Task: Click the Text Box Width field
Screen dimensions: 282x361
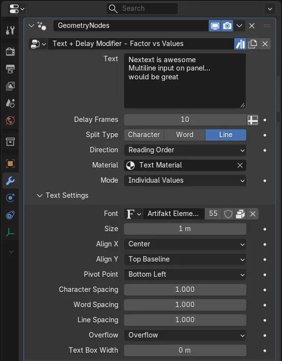Action: pos(185,351)
